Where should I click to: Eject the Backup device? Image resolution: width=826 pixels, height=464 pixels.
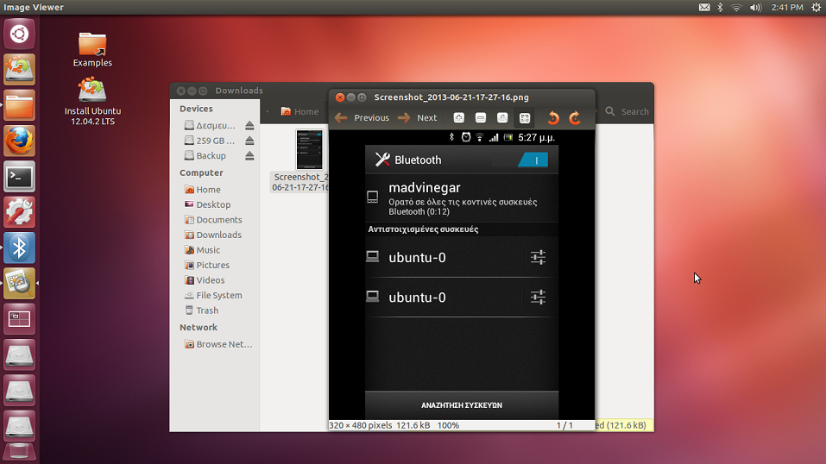(249, 156)
